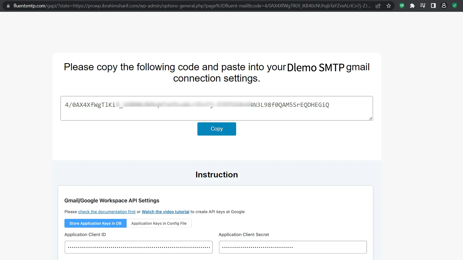Image resolution: width=463 pixels, height=260 pixels.
Task: Click the Application Client ID field
Action: point(138,247)
